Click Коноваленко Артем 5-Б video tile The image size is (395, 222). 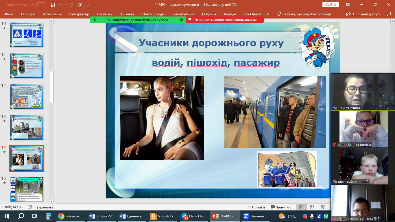363,203
